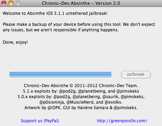
Task: Click the 'Done, enjoy!' status message
Action: (15, 42)
